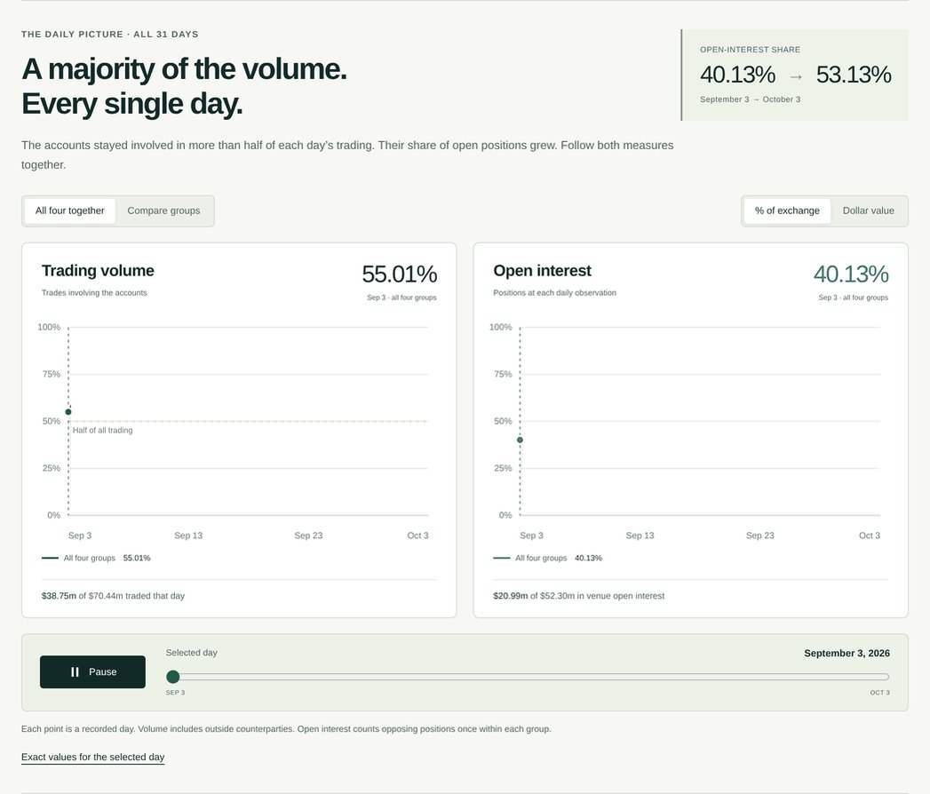
Task: Select '% of exchange' measure
Action: (x=787, y=210)
